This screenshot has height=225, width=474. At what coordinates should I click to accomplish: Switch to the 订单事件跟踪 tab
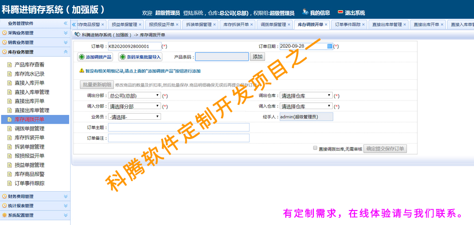pos(348,25)
